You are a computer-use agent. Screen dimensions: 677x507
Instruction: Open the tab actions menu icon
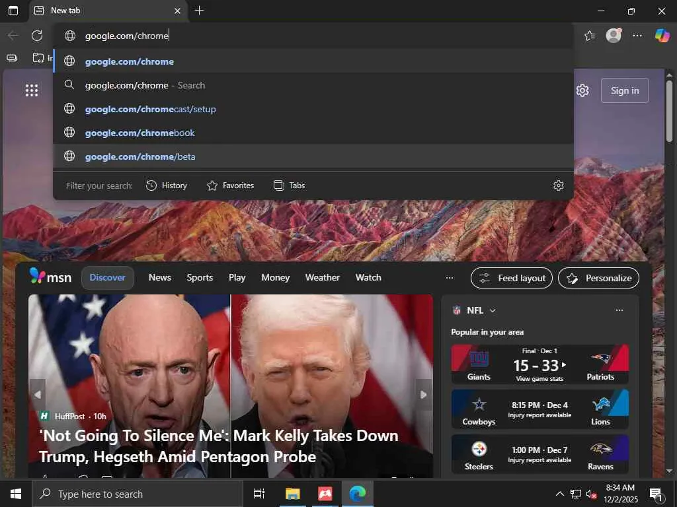[13, 11]
